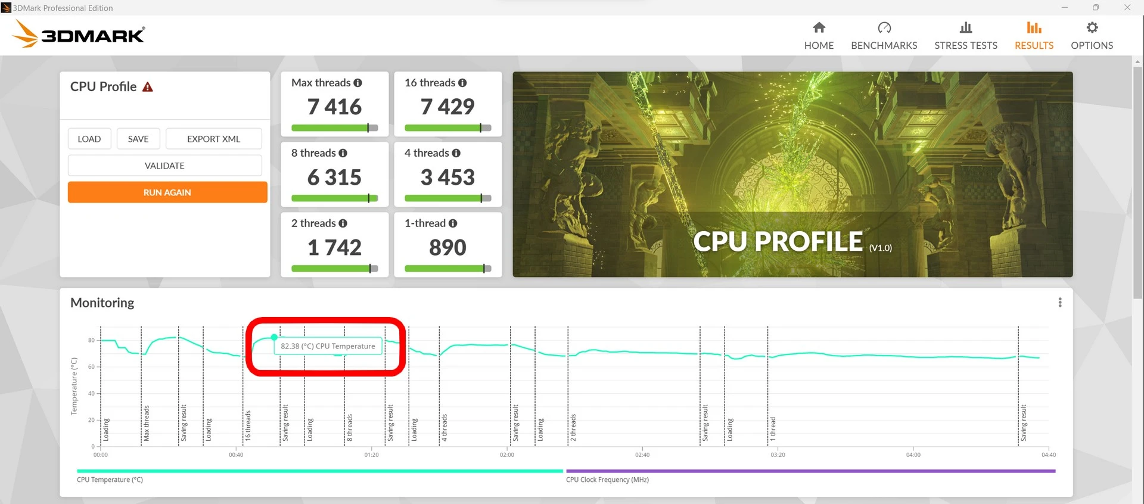
Task: Click the '1 thread' graph marker
Action: click(773, 428)
